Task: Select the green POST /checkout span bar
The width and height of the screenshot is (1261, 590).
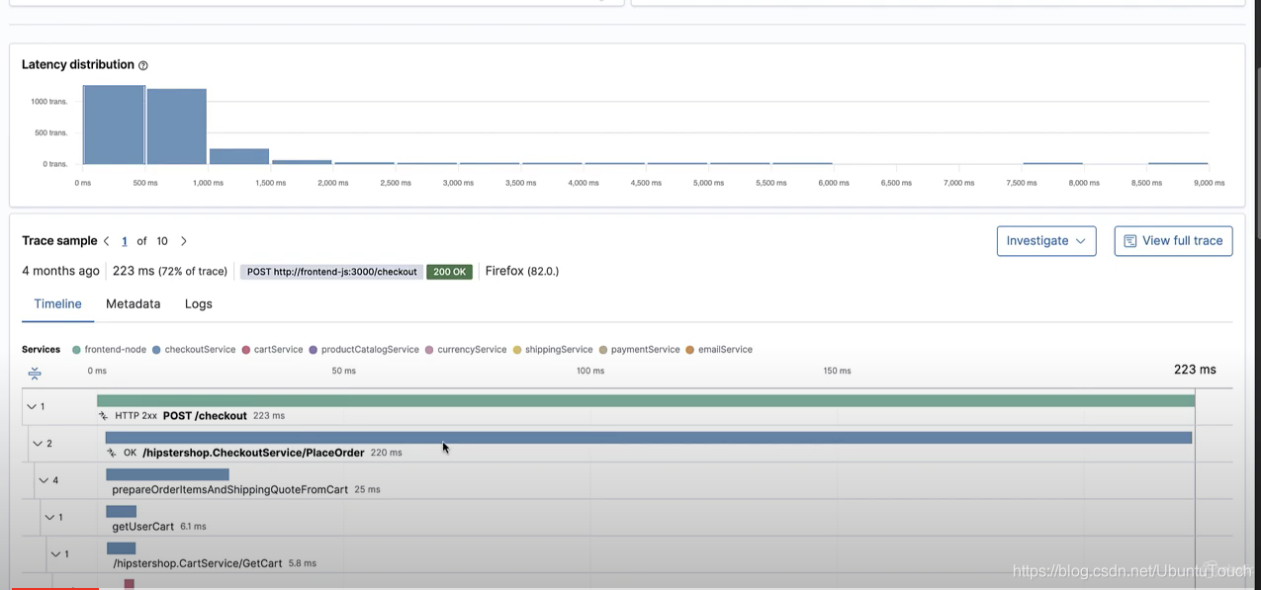Action: pyautogui.click(x=646, y=400)
